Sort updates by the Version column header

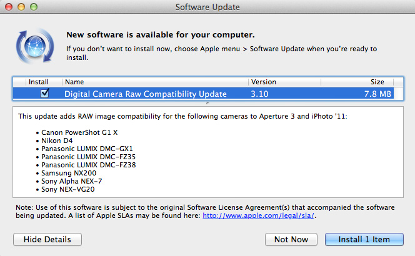tap(284, 82)
